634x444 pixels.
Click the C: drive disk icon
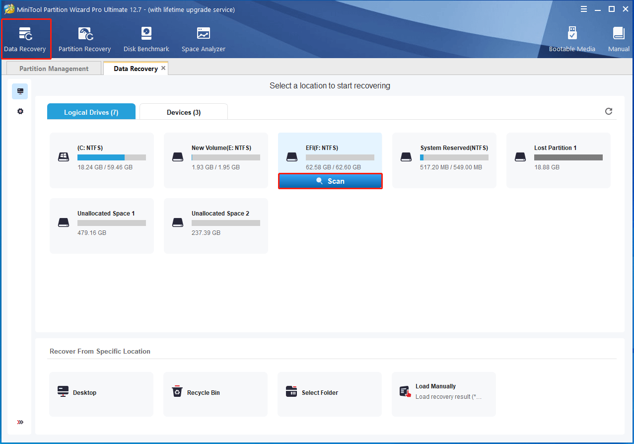tap(64, 157)
